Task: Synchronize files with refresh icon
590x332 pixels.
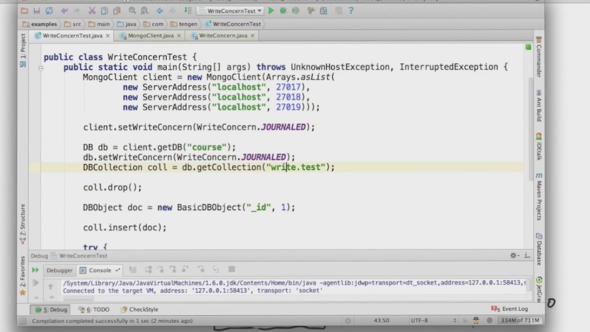Action: pos(49,11)
